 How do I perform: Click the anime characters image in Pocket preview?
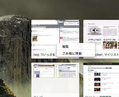pos(110,45)
